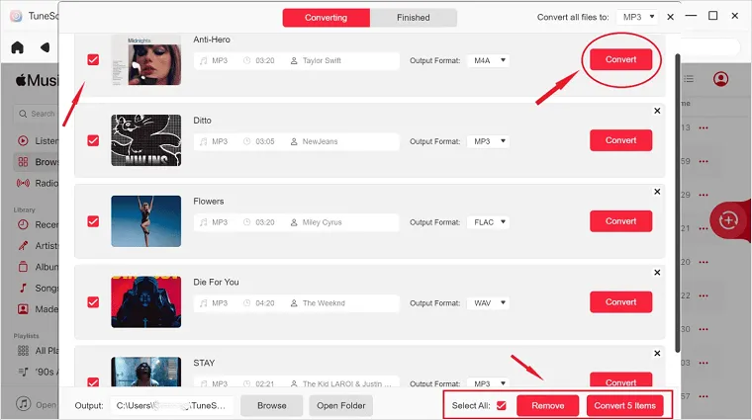Open the '90s playlist icon in the sidebar
Image resolution: width=752 pixels, height=420 pixels.
[23, 372]
